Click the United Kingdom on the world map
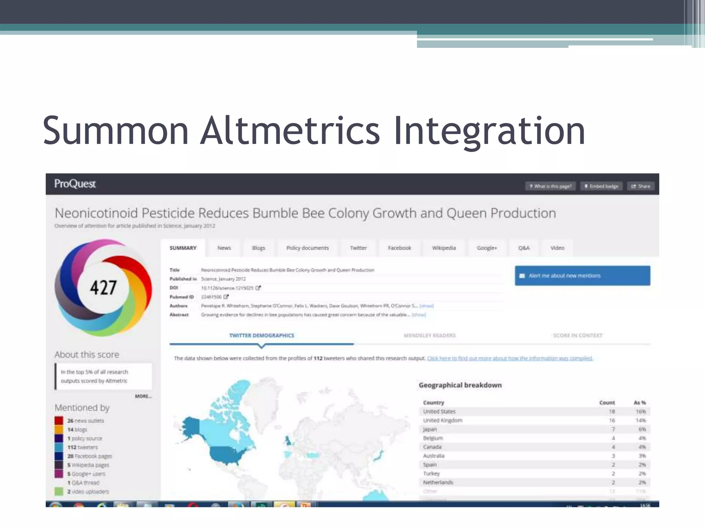This screenshot has width=705, height=529. (287, 440)
